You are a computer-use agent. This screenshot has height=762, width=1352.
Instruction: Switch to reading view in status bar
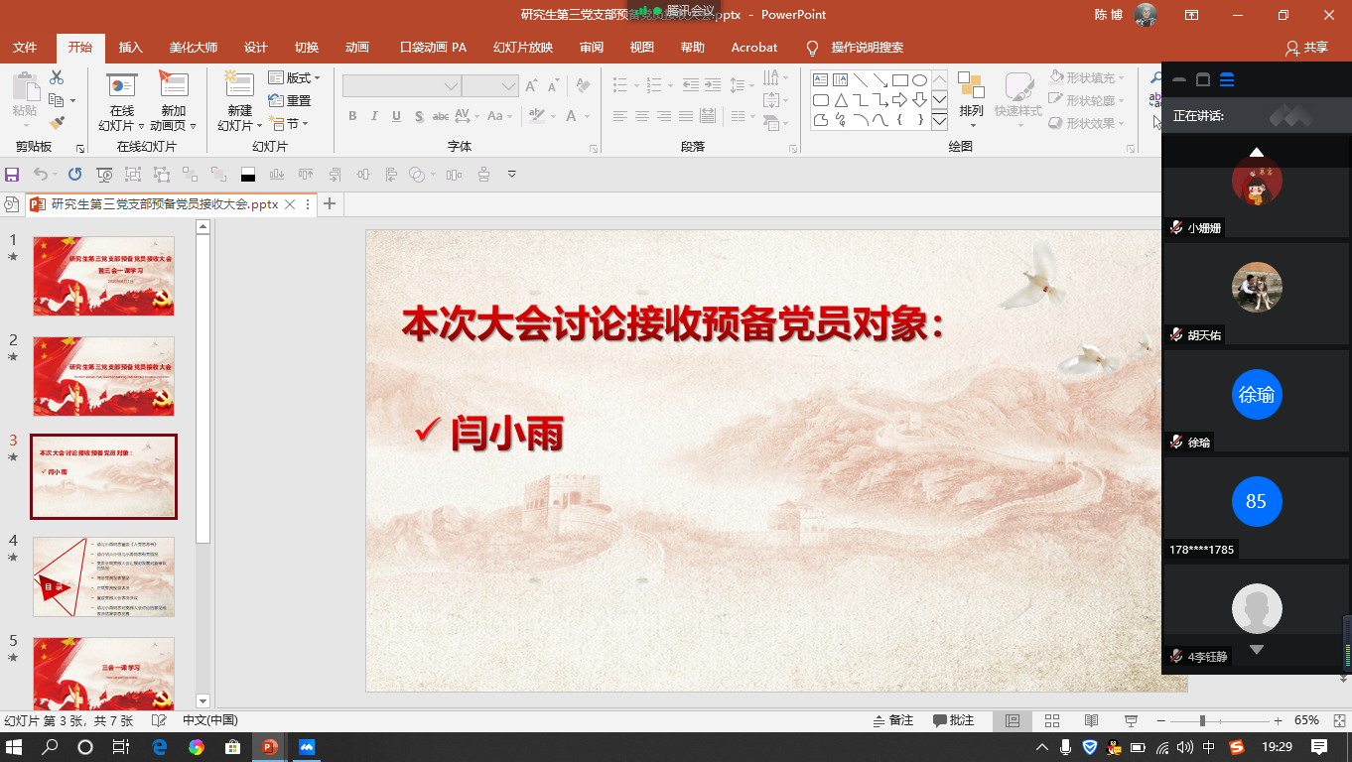(1091, 720)
